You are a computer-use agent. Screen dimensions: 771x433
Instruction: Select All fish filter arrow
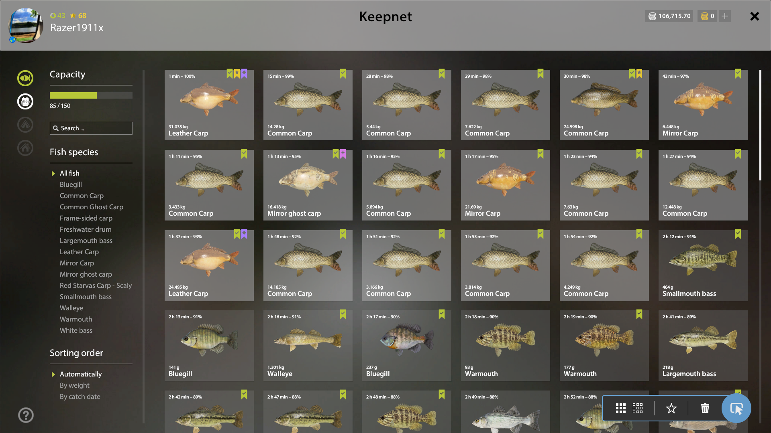click(53, 174)
